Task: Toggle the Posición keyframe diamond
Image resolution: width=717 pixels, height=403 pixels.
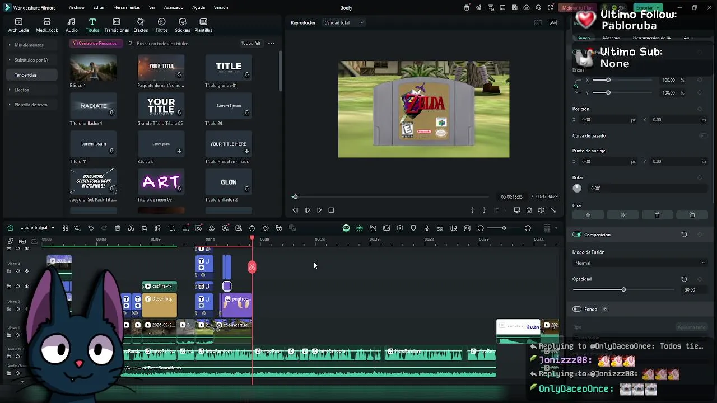Action: coord(700,109)
